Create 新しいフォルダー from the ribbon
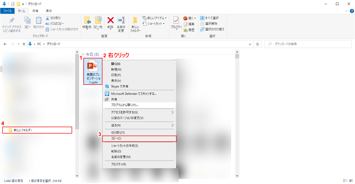This screenshot has height=184, width=355. [135, 24]
